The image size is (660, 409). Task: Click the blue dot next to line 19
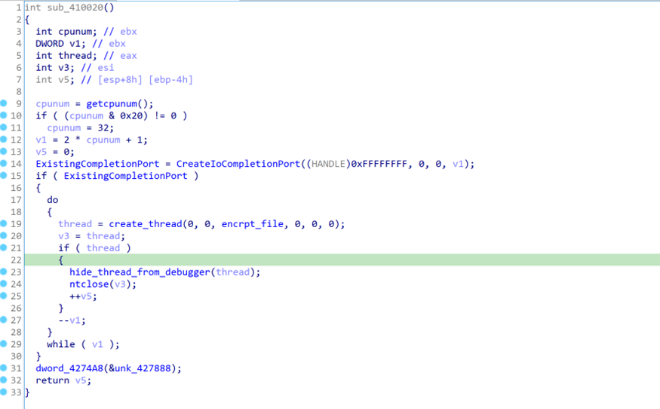[x=5, y=224]
